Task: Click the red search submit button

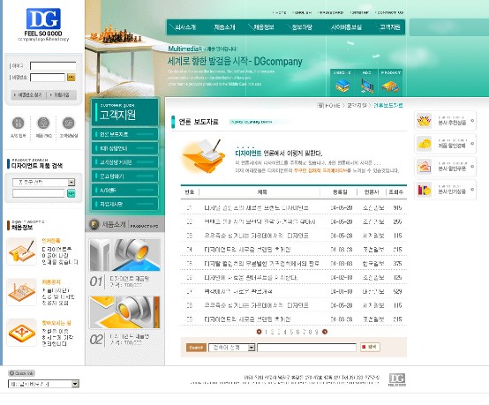Action: click(x=370, y=347)
